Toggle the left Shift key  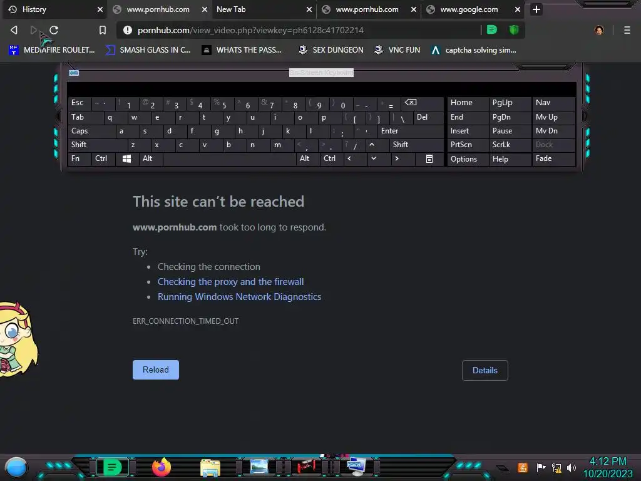coord(98,145)
